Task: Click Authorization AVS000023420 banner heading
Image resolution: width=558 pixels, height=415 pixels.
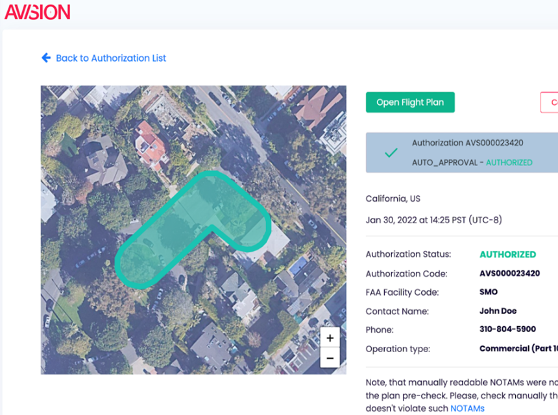Action: 468,143
